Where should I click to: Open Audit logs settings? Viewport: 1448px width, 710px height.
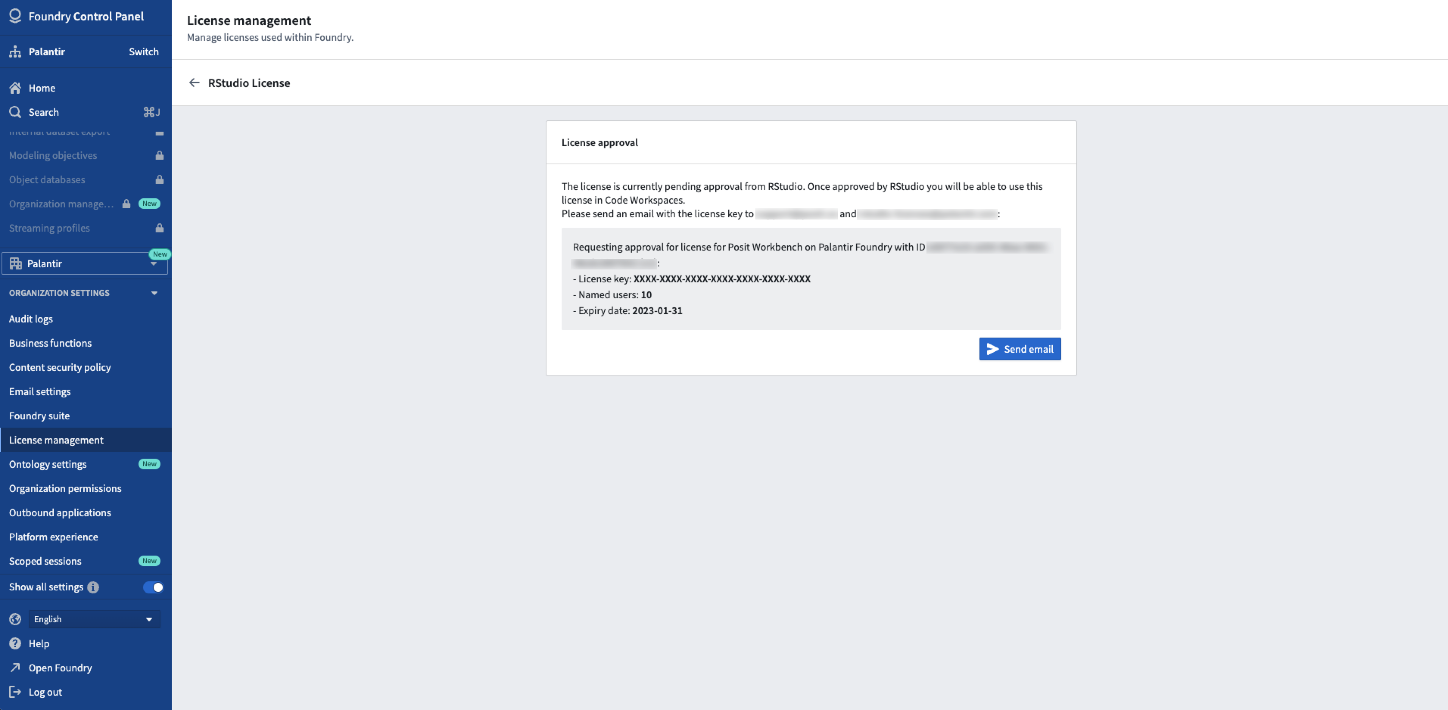click(86, 319)
